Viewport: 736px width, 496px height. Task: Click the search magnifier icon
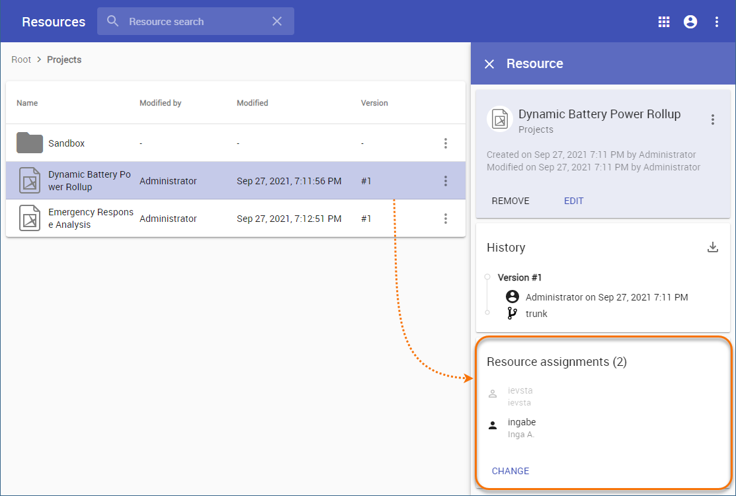coord(113,22)
